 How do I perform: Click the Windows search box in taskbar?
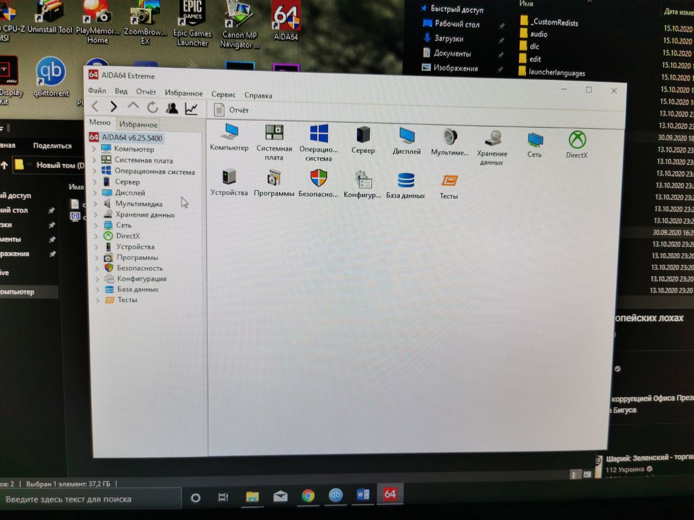click(90, 499)
